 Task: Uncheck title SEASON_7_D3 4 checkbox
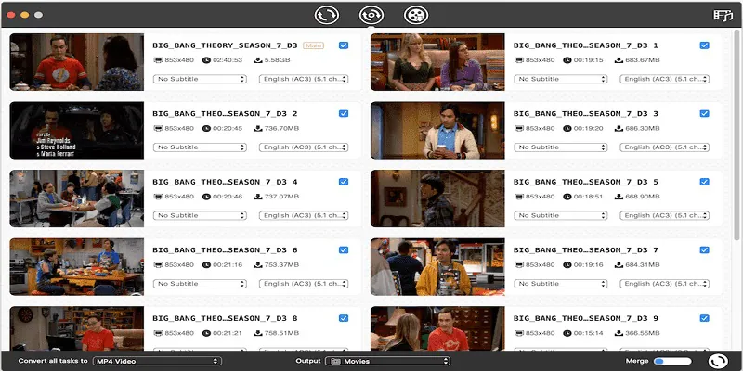pos(344,182)
